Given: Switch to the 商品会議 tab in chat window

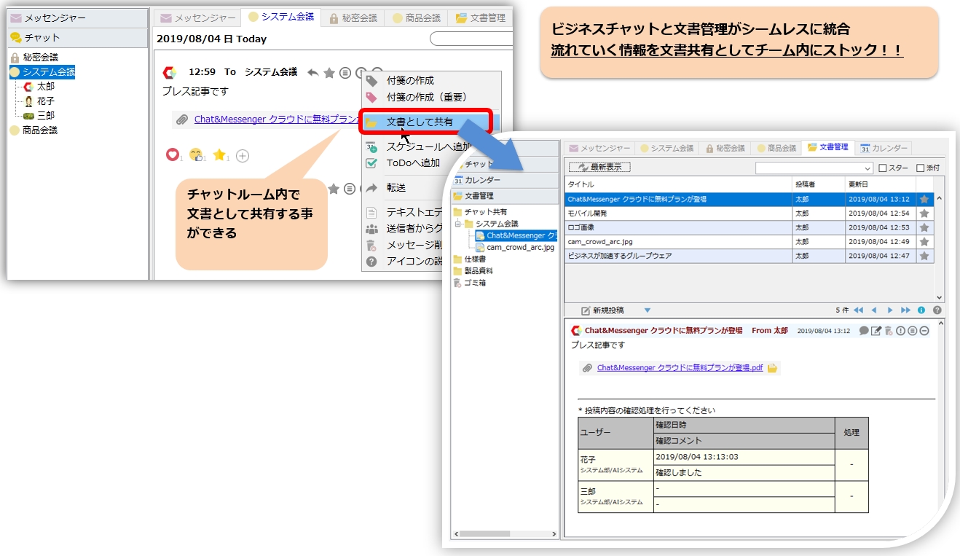Looking at the screenshot, I should [x=417, y=18].
